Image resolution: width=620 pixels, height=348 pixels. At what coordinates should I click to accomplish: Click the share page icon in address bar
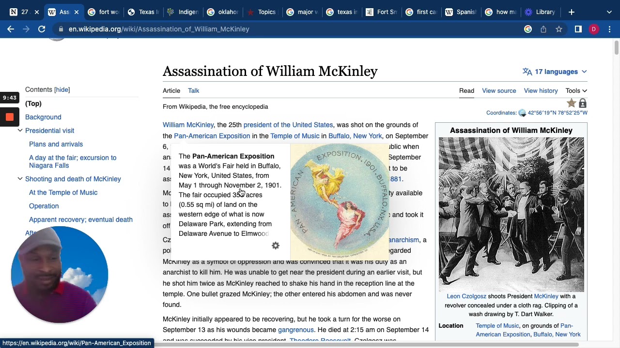click(543, 29)
